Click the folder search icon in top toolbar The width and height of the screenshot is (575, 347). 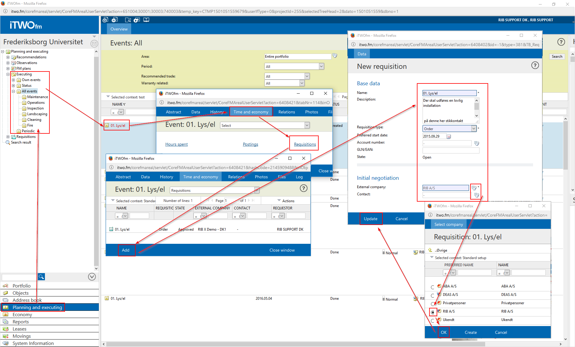tap(128, 20)
